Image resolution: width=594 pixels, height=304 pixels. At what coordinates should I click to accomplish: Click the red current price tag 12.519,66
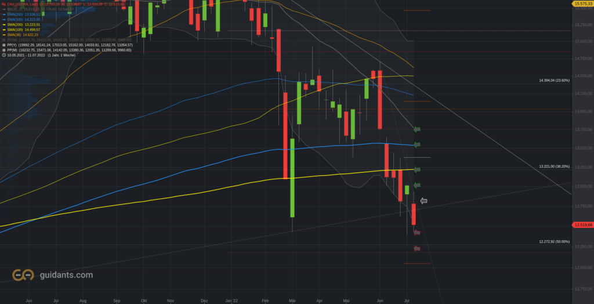(x=583, y=225)
